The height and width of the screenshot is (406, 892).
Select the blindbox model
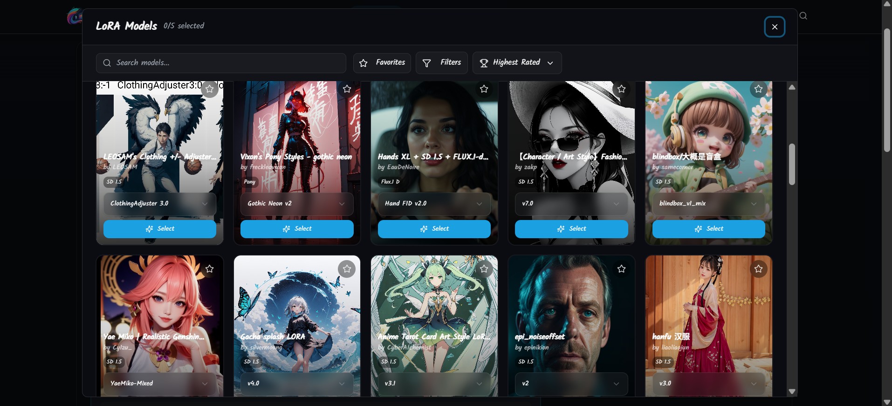pos(709,229)
